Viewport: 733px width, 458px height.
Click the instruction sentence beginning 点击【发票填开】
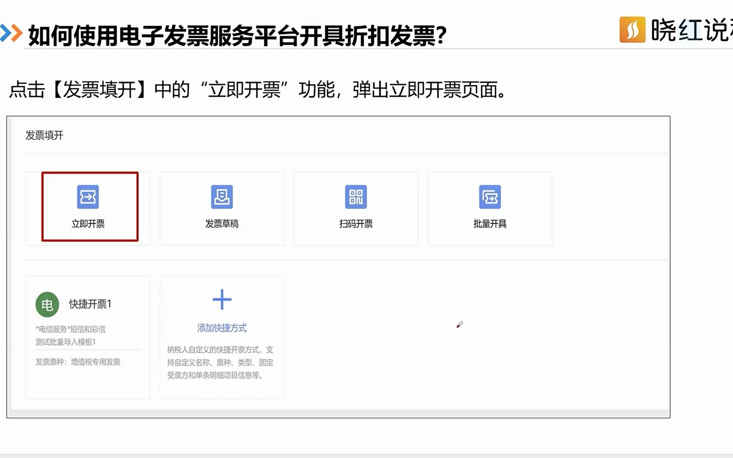coord(258,90)
